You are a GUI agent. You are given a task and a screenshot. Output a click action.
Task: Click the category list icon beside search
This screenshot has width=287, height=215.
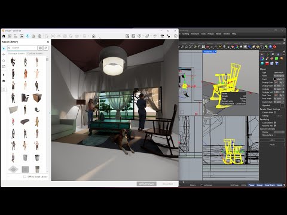[40, 48]
